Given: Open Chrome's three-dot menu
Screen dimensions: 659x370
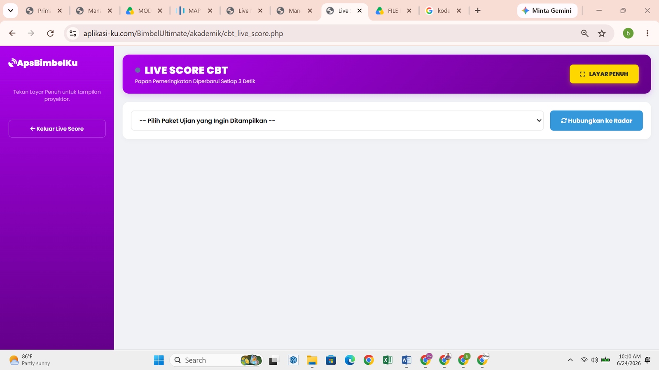Looking at the screenshot, I should (x=647, y=33).
